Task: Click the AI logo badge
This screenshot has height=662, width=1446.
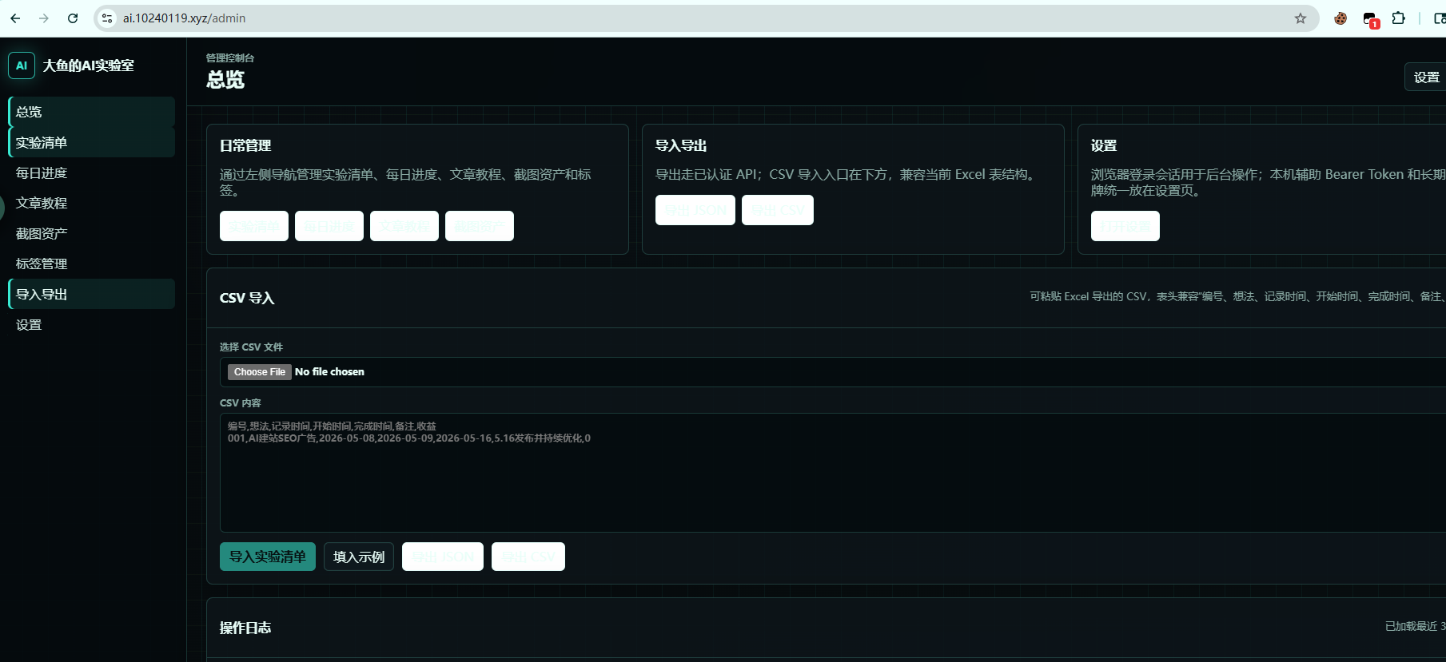Action: [x=22, y=65]
